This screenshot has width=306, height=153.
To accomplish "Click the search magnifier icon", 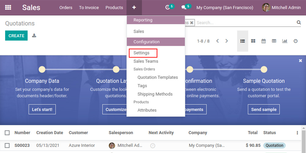I will tap(299, 23).
